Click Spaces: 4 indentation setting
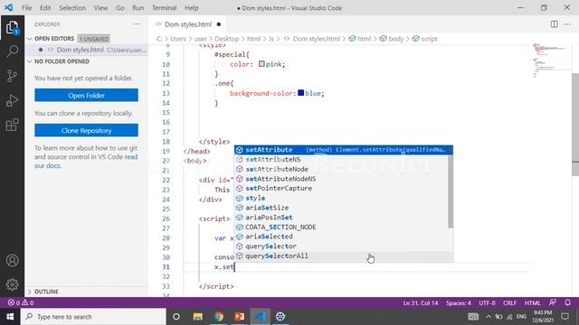The width and height of the screenshot is (579, 325). tap(459, 302)
